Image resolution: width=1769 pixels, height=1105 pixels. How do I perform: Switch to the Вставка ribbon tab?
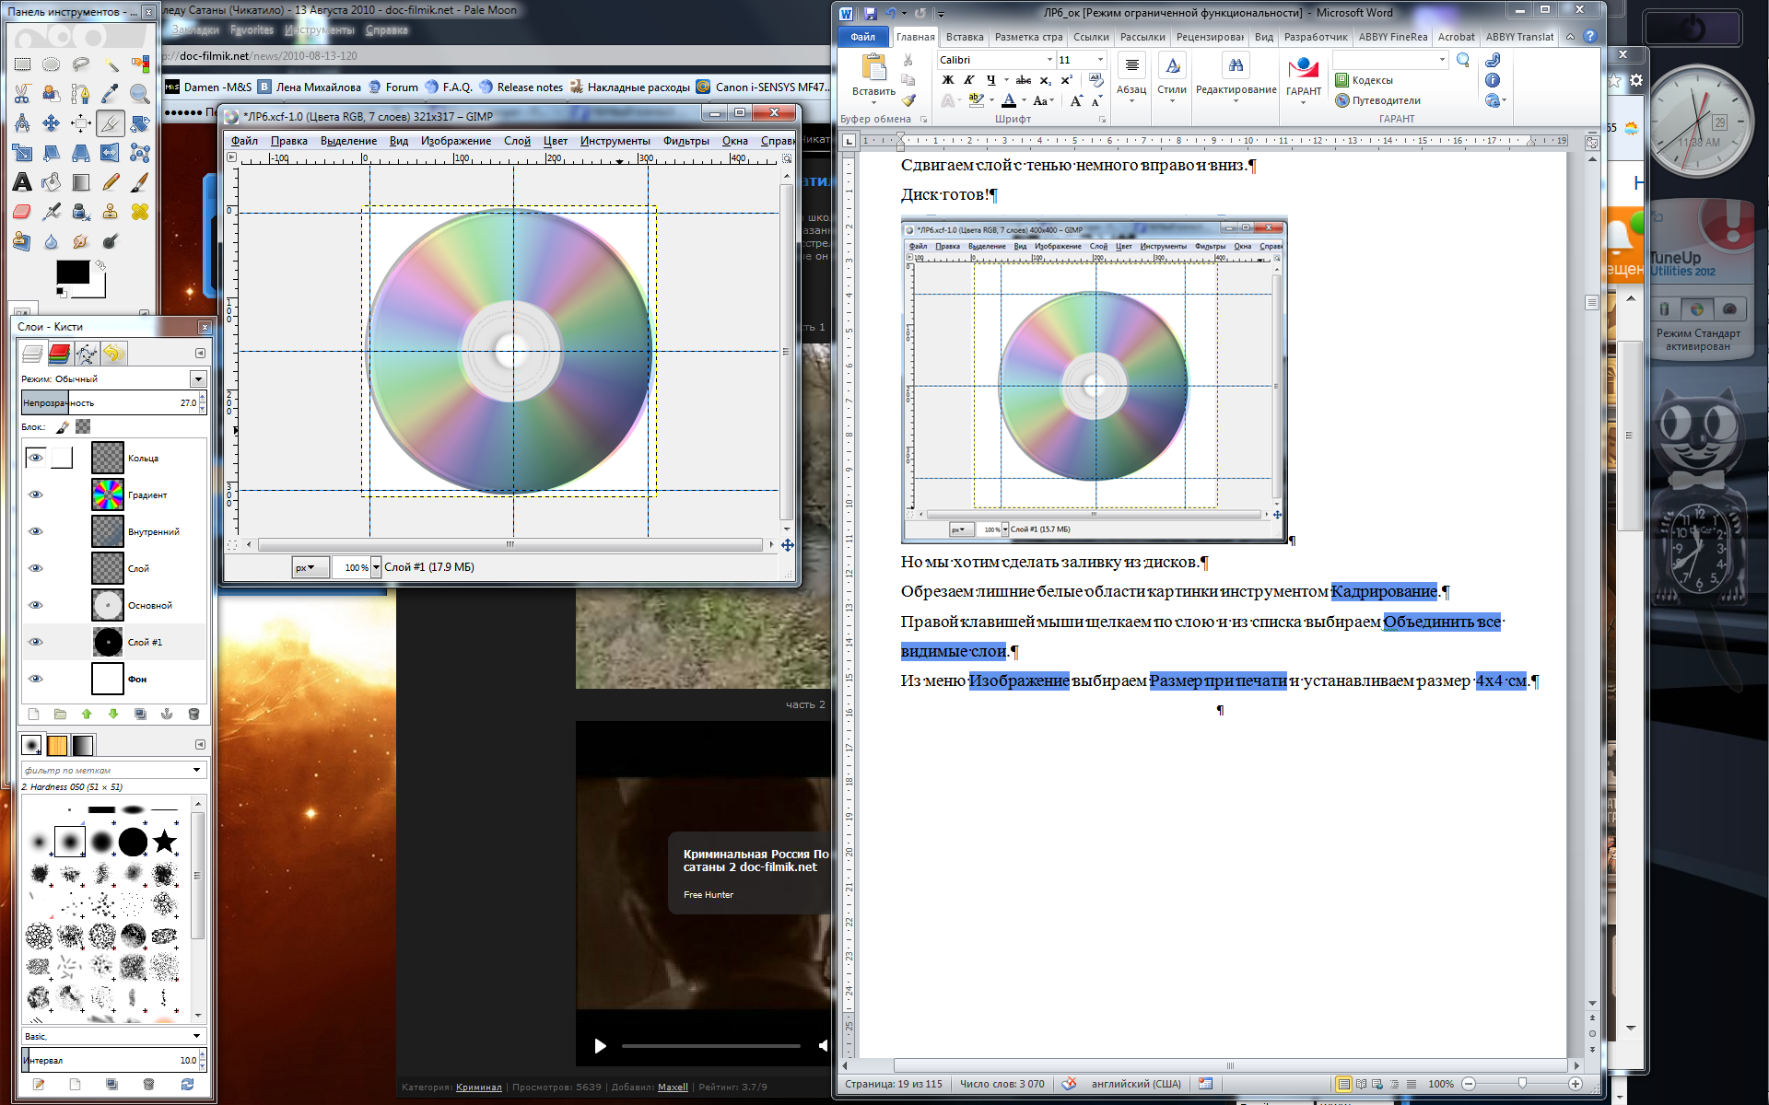(x=965, y=37)
